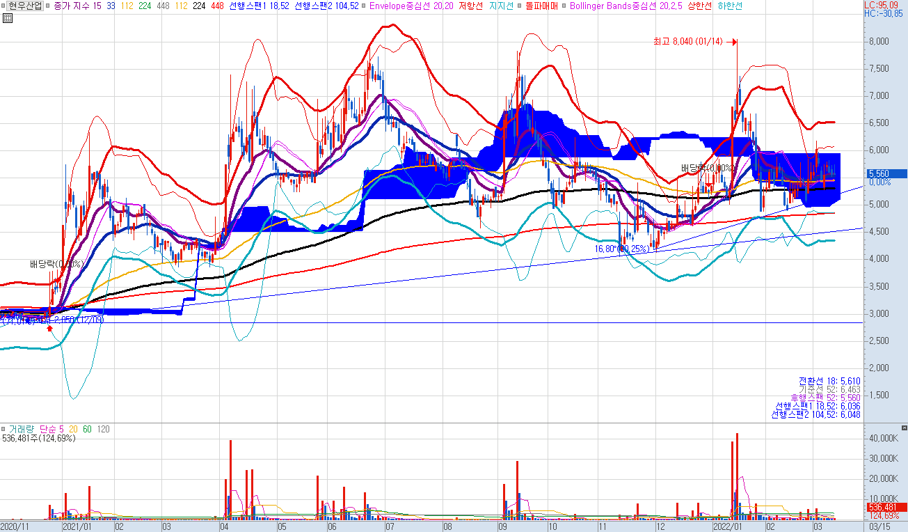The height and width of the screenshot is (532, 908).
Task: Select the 지지선 legend label
Action: (501, 6)
